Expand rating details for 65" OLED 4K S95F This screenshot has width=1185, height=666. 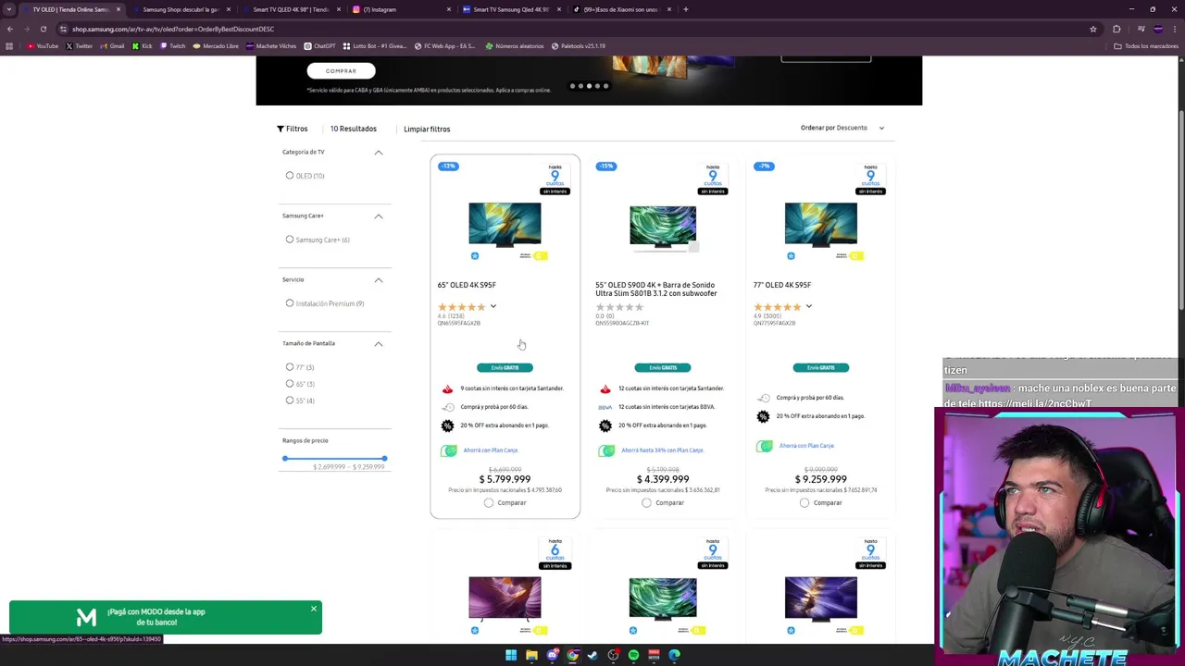(x=493, y=307)
